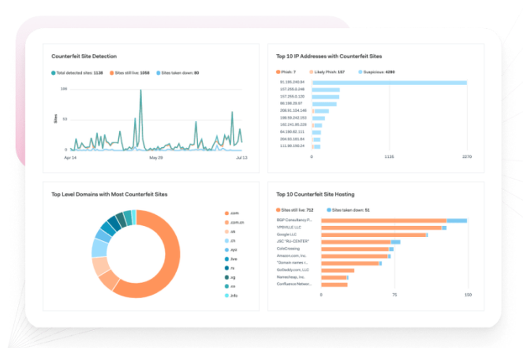Click the Amazon.com, Inc. hosting label

tap(291, 256)
